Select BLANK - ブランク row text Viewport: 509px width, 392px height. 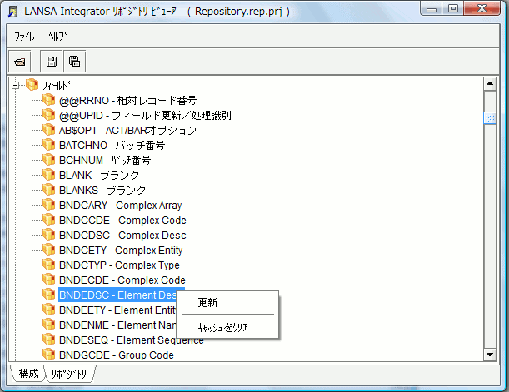click(x=99, y=175)
